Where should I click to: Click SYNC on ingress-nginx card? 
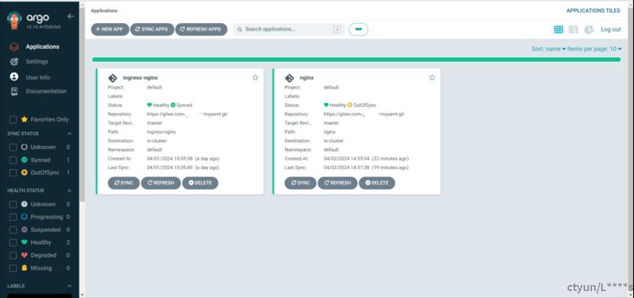pos(124,183)
